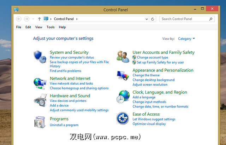The width and height of the screenshot is (226, 145).
Task: Click the shield icon beside Set up Family Safety
Action: pos(134,62)
